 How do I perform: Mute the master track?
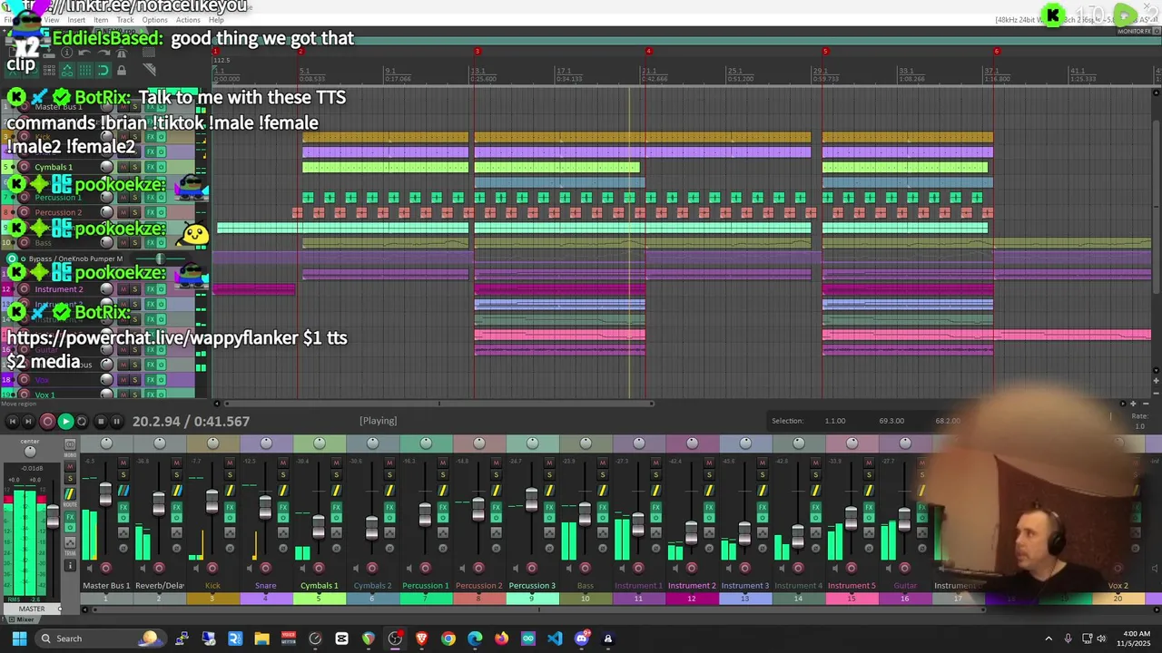(70, 466)
